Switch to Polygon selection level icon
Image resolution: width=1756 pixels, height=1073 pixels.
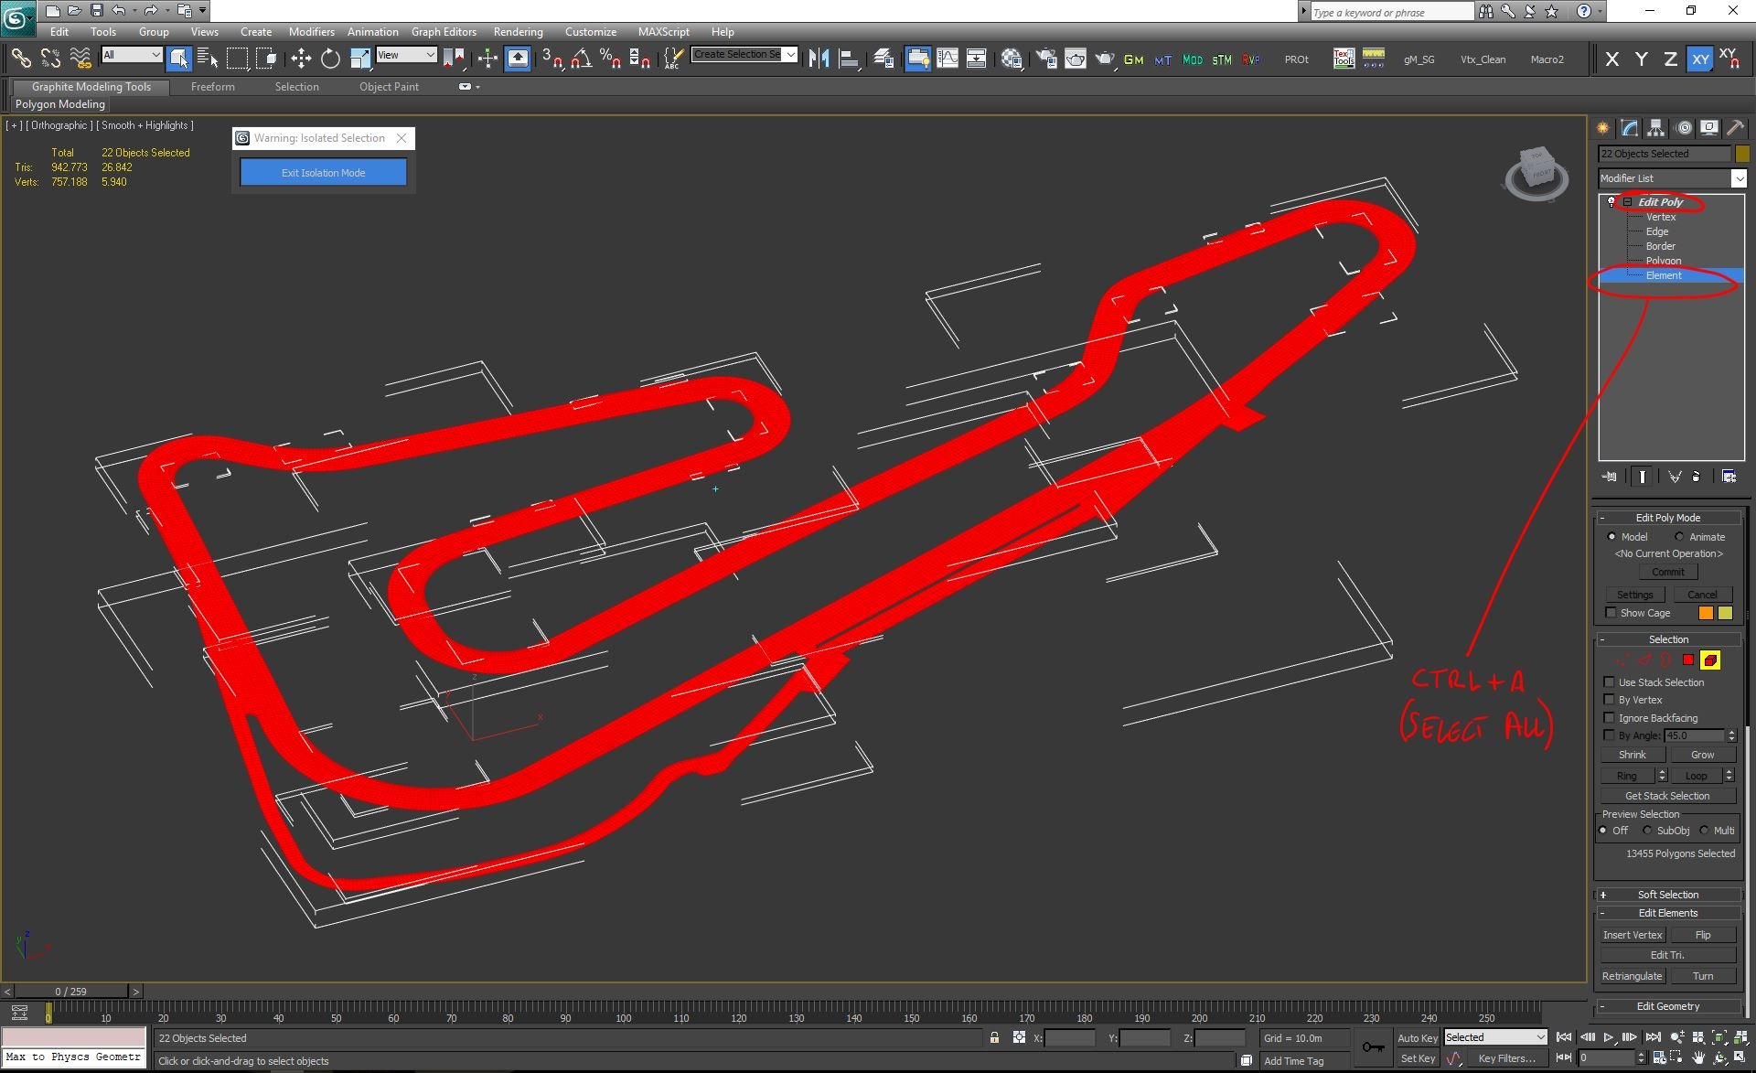1688,660
